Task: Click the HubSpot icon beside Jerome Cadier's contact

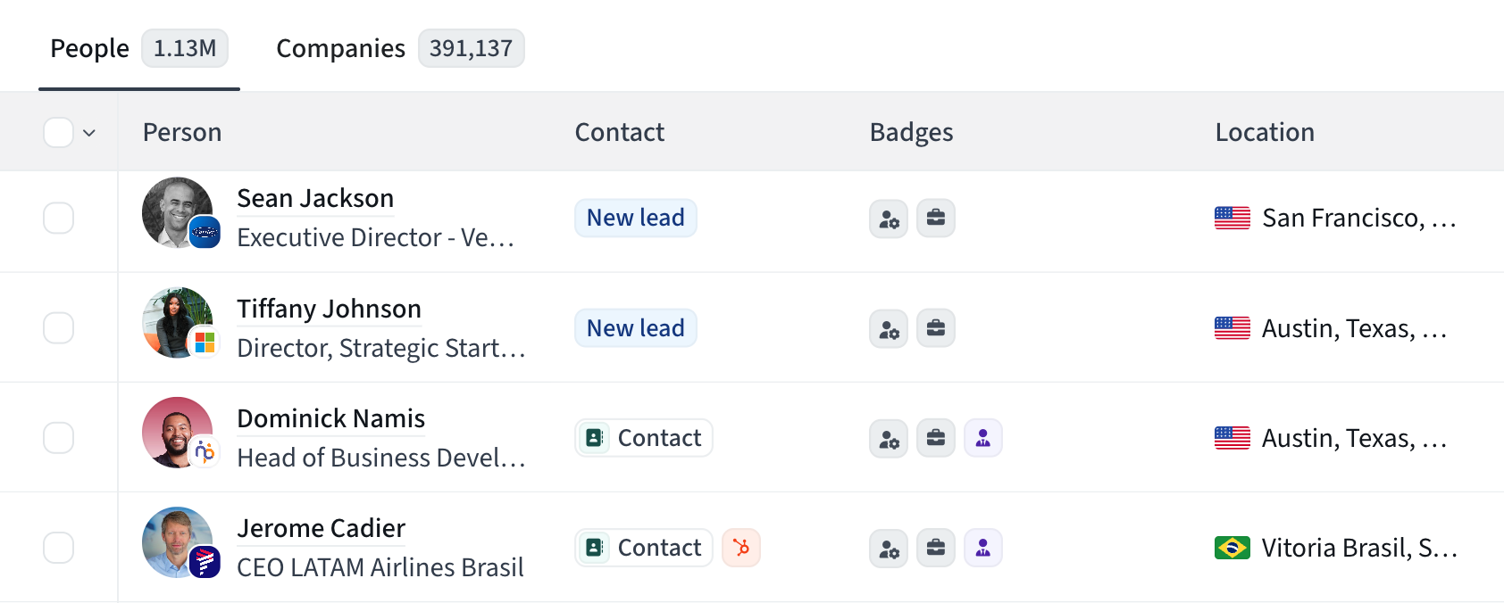Action: [x=741, y=548]
